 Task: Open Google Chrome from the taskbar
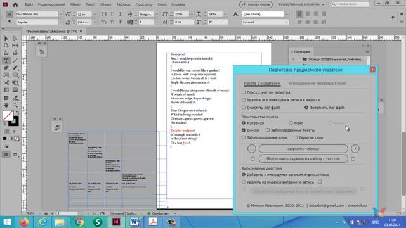click(79, 222)
